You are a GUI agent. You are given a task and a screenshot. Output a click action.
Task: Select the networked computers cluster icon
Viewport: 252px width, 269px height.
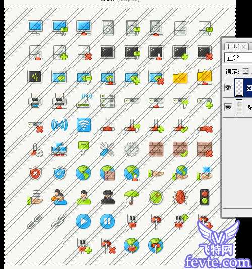(x=59, y=149)
